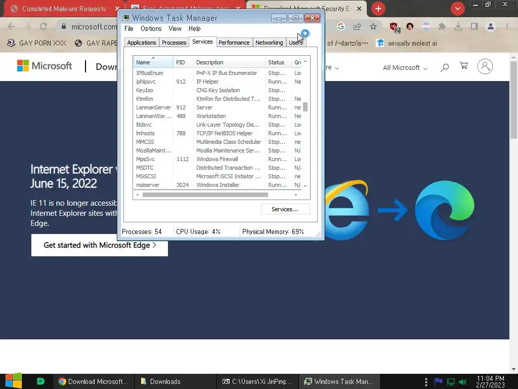This screenshot has width=518, height=389.
Task: Bookmark this page with the star icon
Action: (373, 26)
